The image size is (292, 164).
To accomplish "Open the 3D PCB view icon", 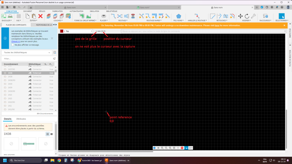I will point(10,16).
